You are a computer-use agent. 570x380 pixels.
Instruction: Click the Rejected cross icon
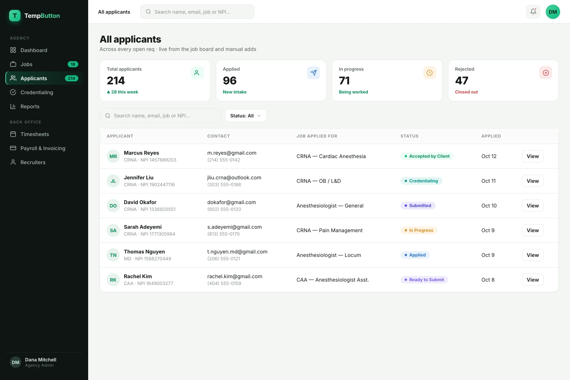[x=546, y=73]
